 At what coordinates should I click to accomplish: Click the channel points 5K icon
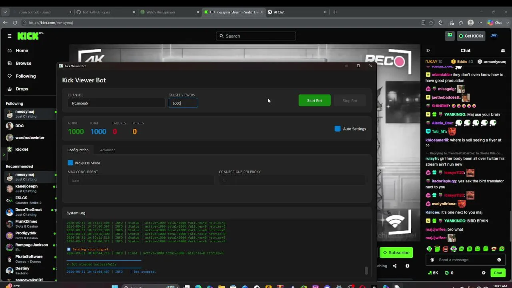pos(430,273)
